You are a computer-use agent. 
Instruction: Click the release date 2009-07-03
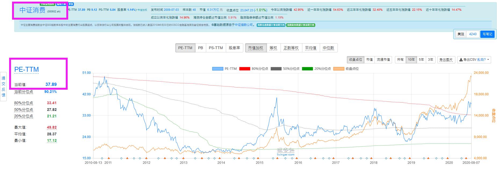171,10
